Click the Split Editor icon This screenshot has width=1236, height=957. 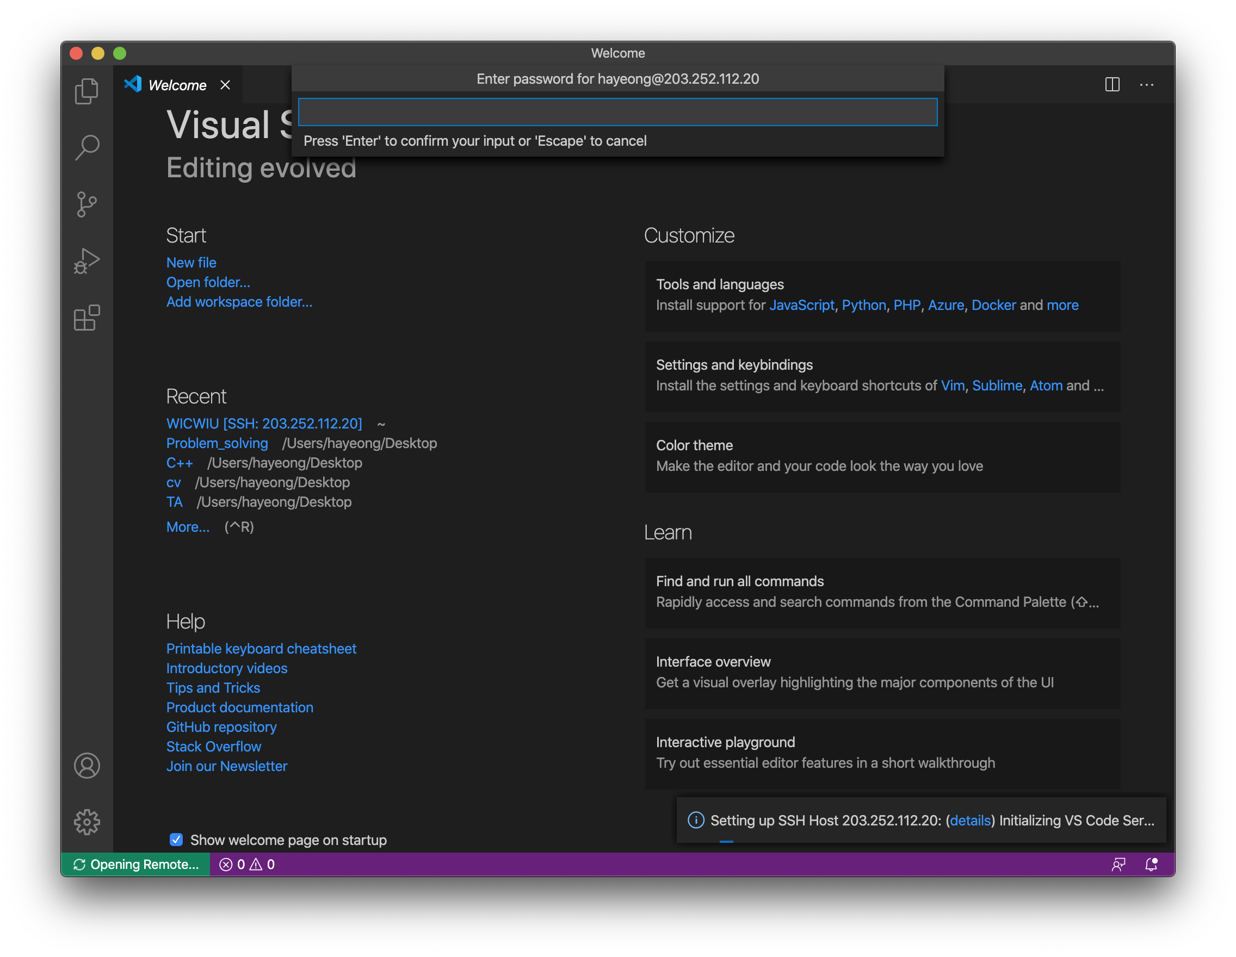(x=1112, y=85)
